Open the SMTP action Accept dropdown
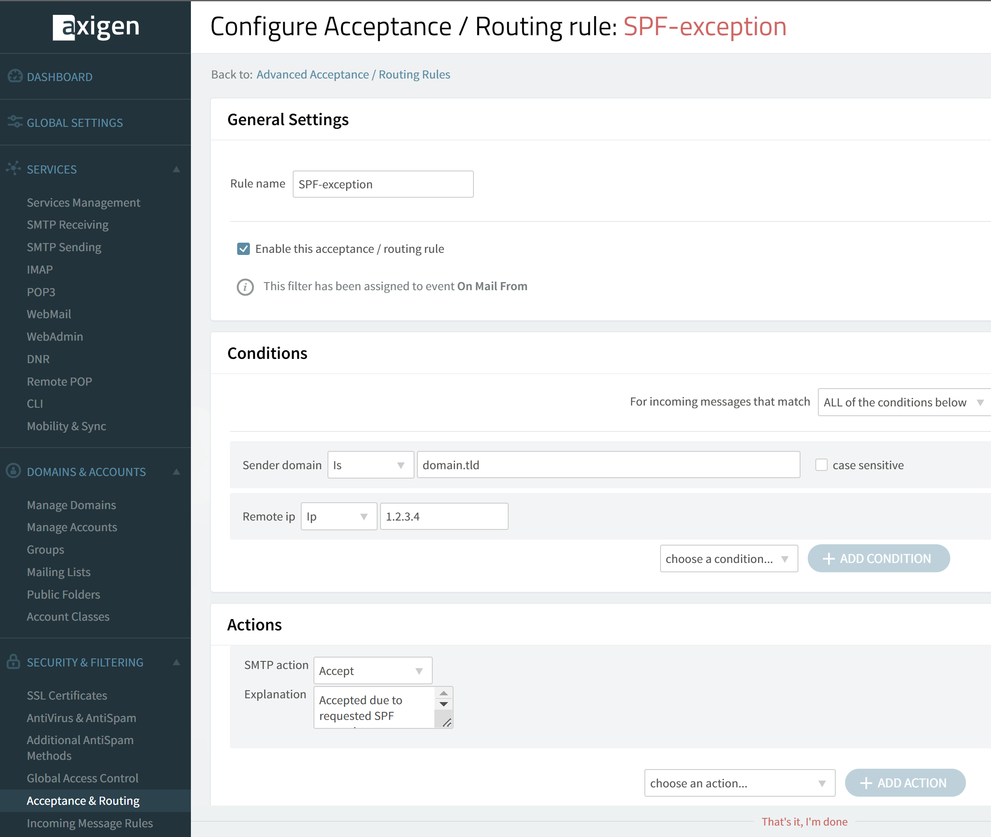 (x=373, y=670)
